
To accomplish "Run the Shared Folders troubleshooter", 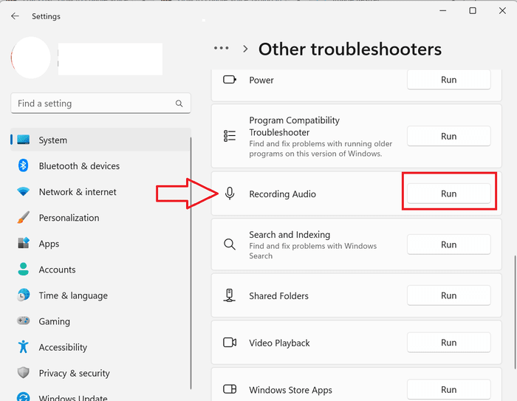I will coord(449,295).
